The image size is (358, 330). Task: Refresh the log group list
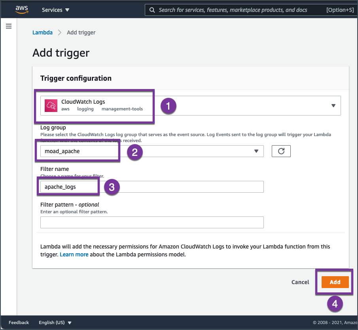coord(281,151)
